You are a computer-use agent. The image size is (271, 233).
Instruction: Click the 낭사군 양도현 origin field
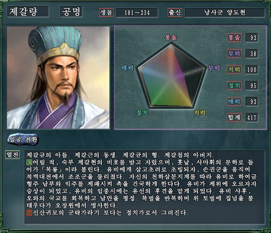224,13
